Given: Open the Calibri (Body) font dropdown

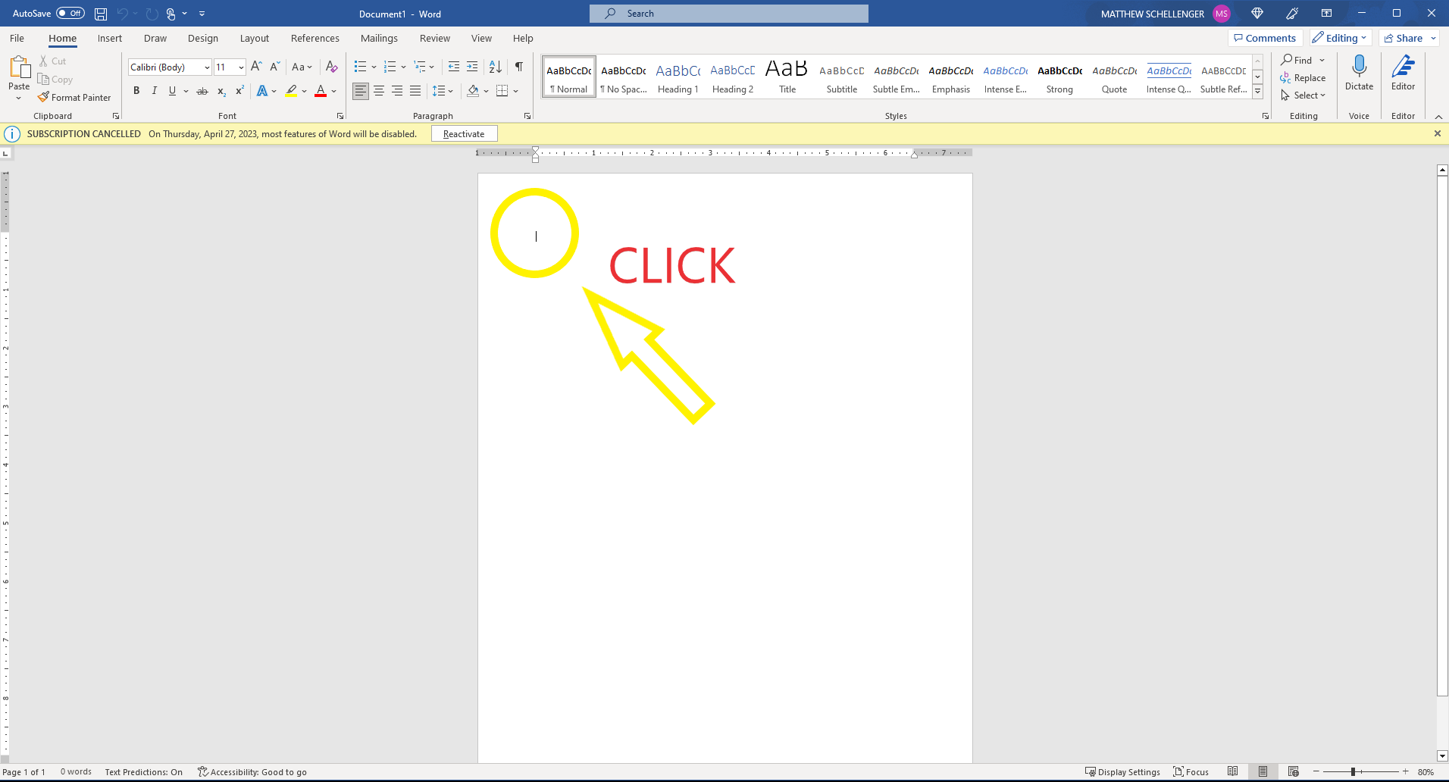Looking at the screenshot, I should click(207, 67).
